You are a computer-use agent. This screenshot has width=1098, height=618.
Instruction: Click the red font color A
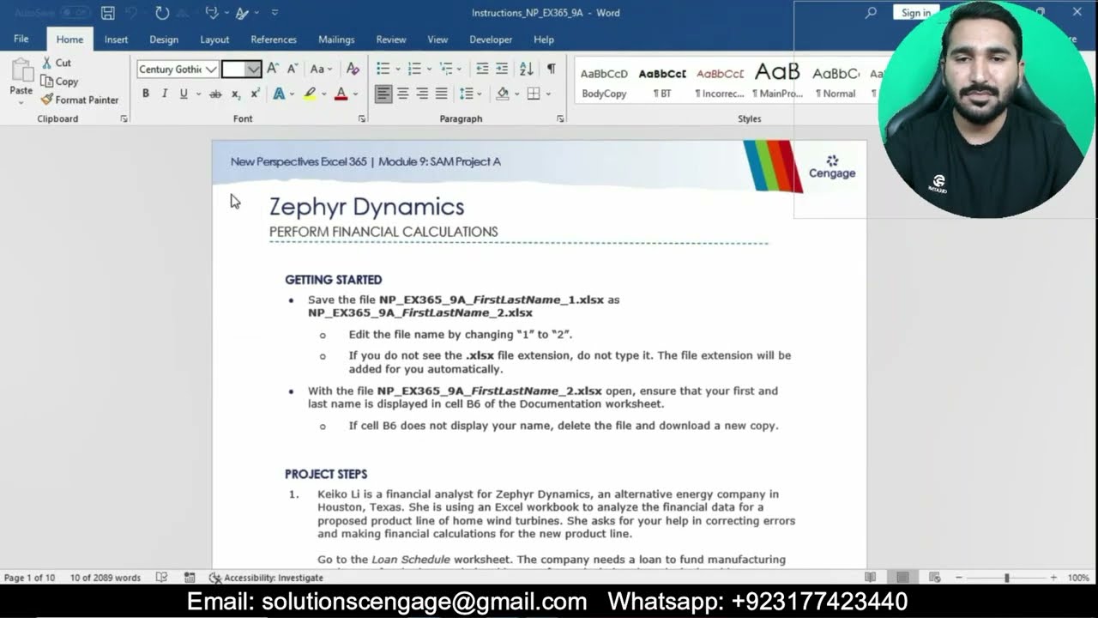point(341,94)
